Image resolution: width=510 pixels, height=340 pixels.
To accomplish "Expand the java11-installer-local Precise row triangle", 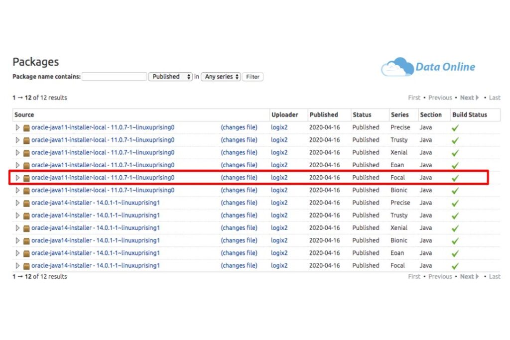I will [x=17, y=127].
